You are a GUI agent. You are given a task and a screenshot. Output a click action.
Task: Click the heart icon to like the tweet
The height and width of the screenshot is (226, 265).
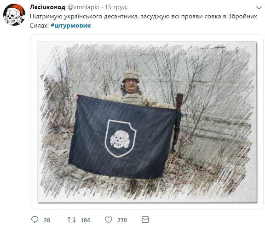109,220
